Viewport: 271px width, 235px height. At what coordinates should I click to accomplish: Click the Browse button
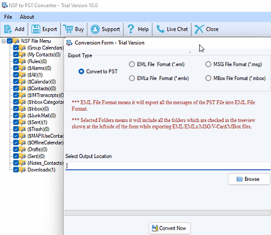coord(249,179)
